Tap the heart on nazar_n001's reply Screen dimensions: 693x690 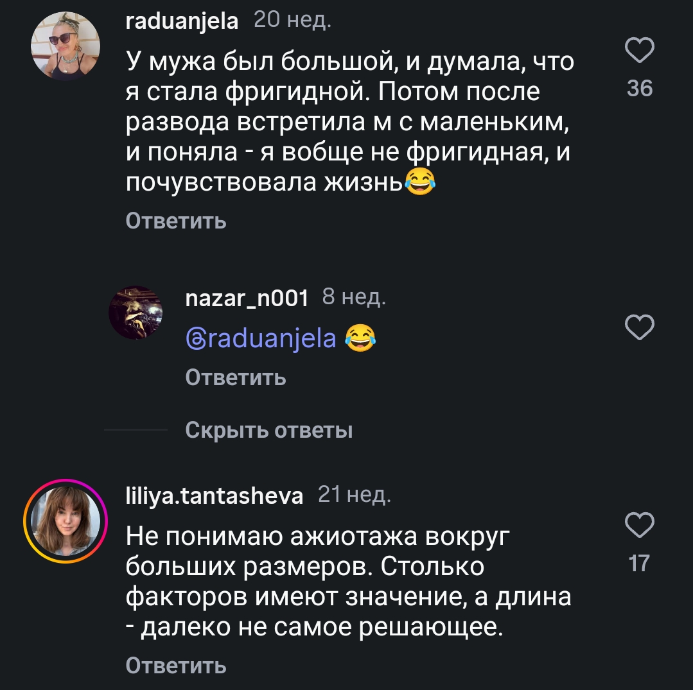click(639, 328)
